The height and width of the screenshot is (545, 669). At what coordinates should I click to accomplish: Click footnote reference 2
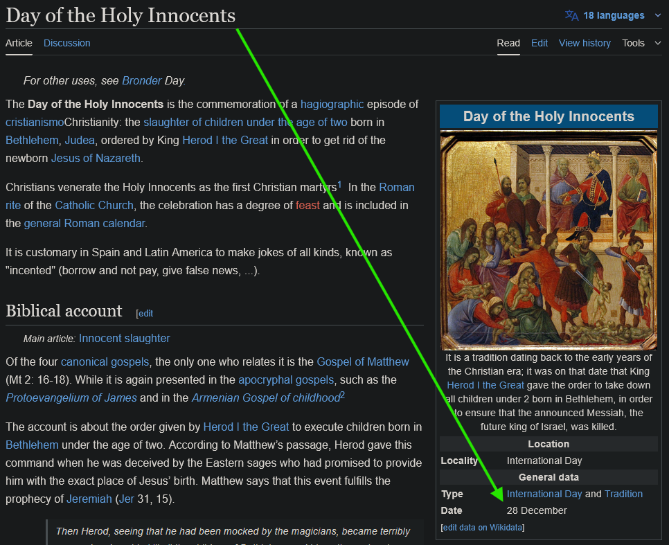(342, 395)
